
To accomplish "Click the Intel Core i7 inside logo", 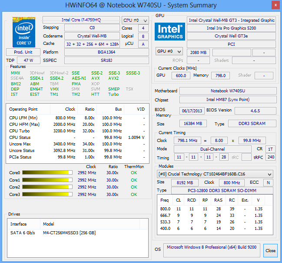I will (x=24, y=32).
